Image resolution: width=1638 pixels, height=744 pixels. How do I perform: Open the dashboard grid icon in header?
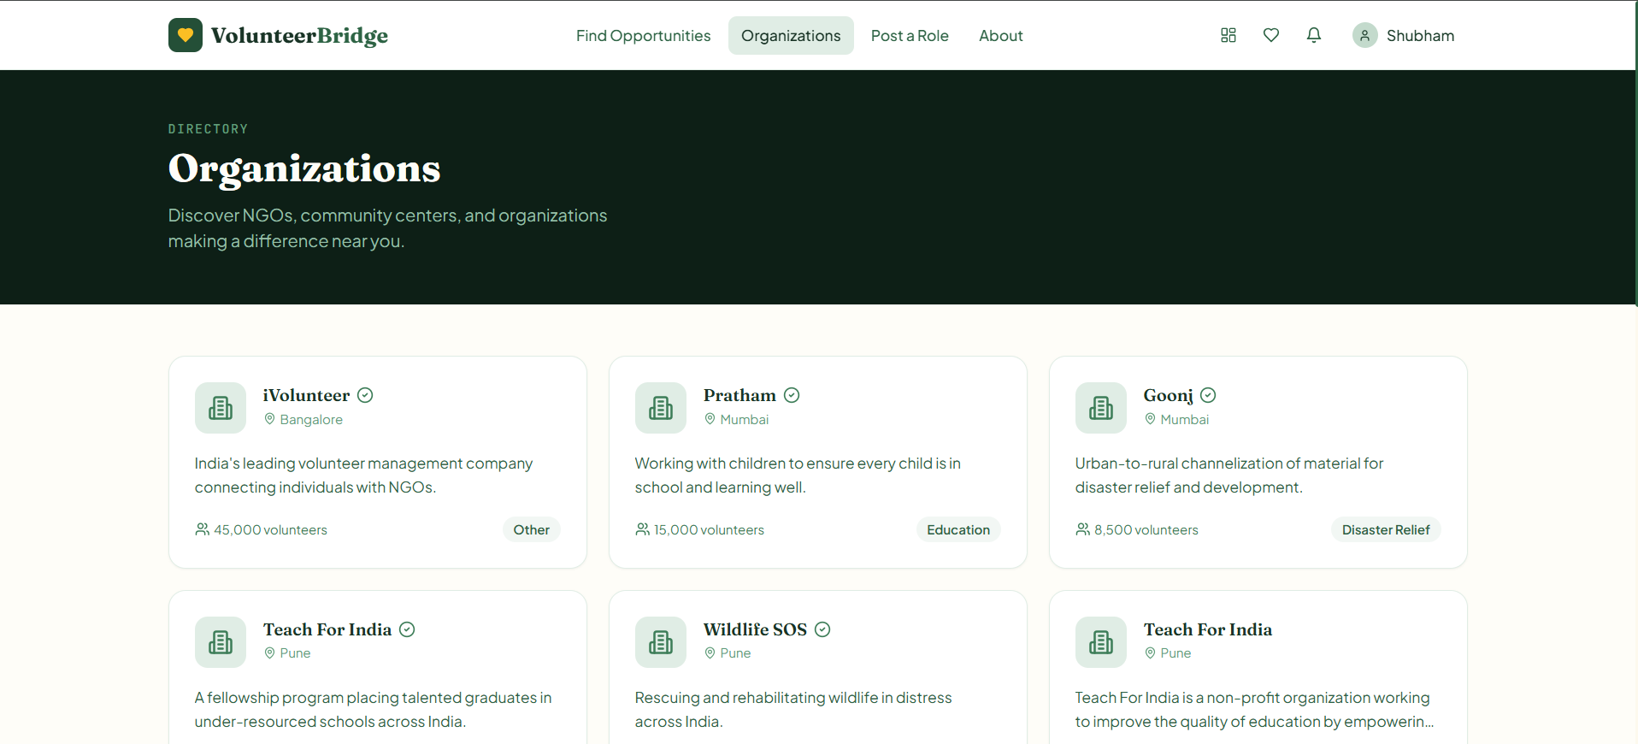(1228, 35)
